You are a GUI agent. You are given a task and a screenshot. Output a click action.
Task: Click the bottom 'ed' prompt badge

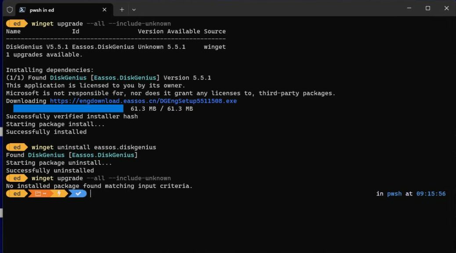tap(17, 194)
